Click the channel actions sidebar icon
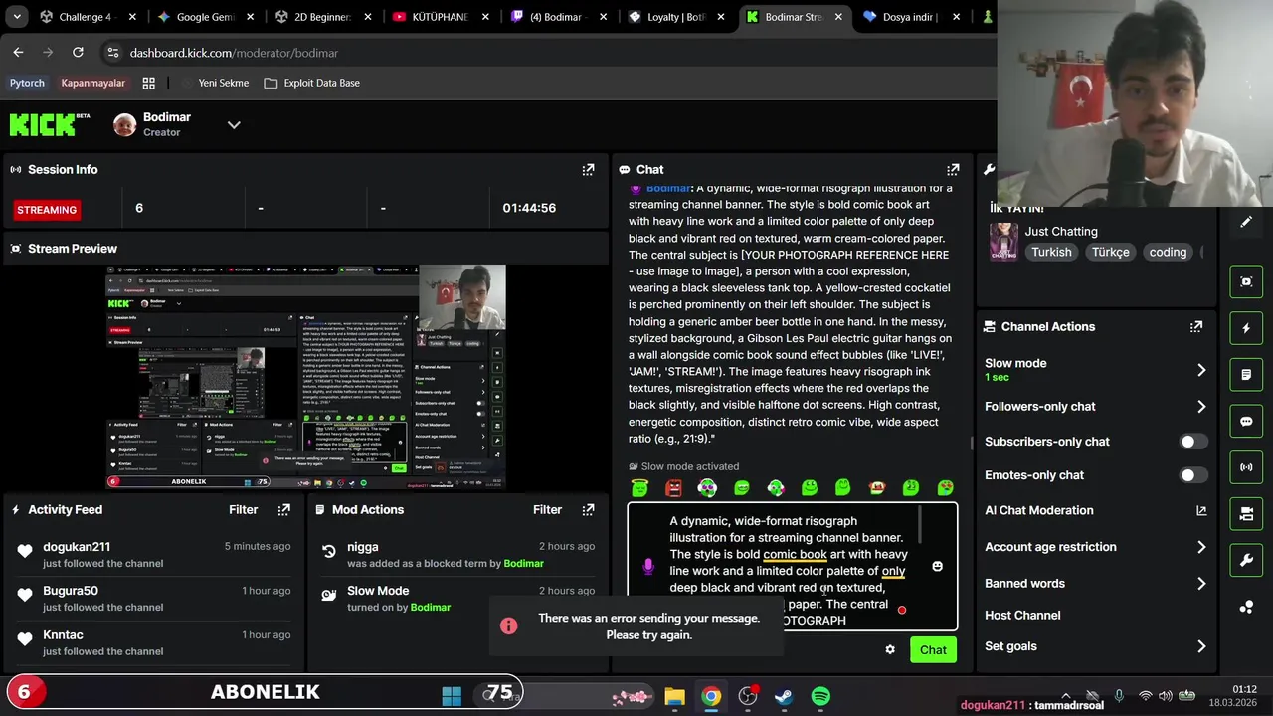This screenshot has height=716, width=1273. pos(1246,514)
